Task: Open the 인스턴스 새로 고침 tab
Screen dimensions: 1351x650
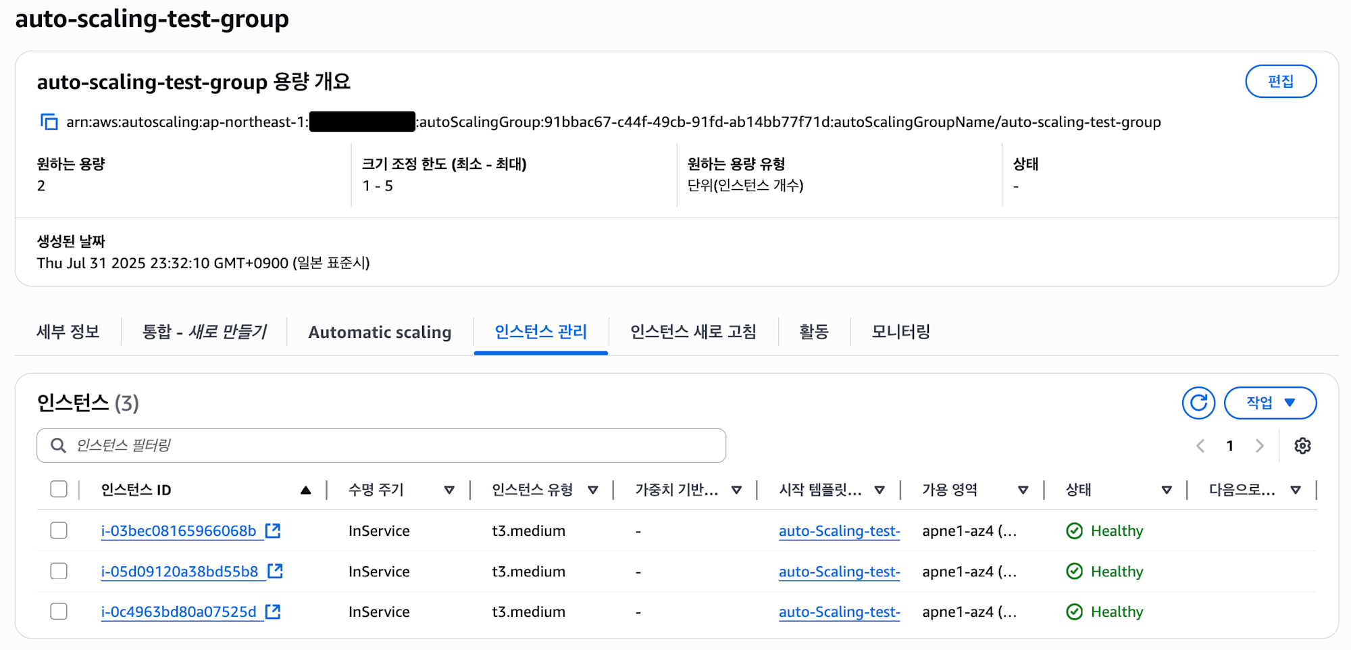Action: click(x=693, y=332)
